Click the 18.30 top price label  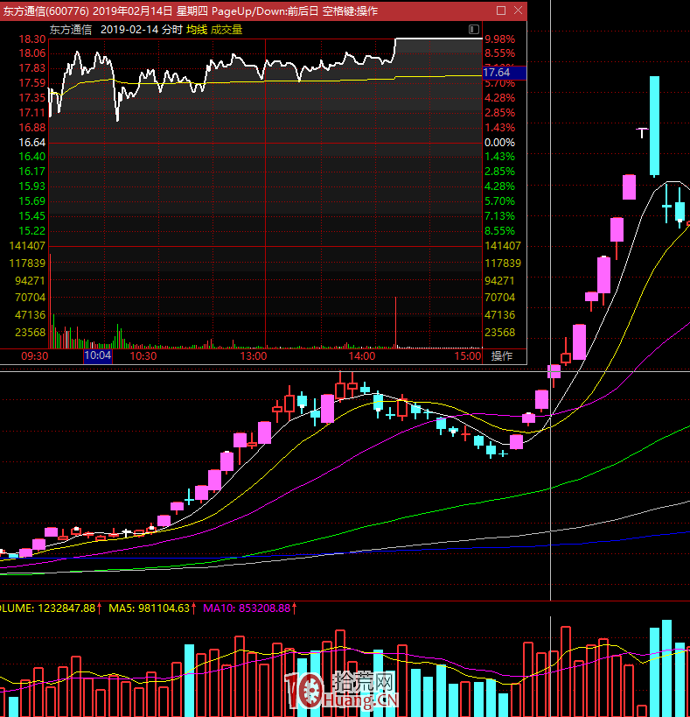(32, 39)
